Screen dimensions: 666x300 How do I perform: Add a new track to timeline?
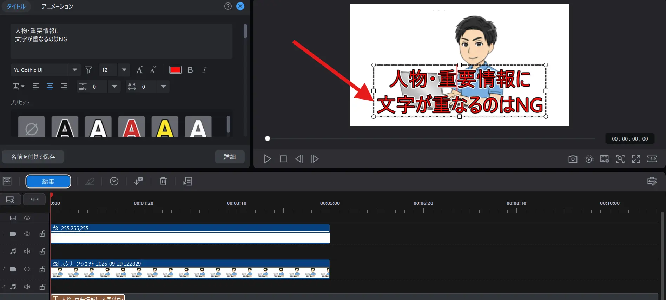[x=10, y=199]
